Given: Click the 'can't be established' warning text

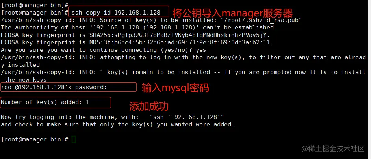Looking at the screenshot, I should click(240, 27).
